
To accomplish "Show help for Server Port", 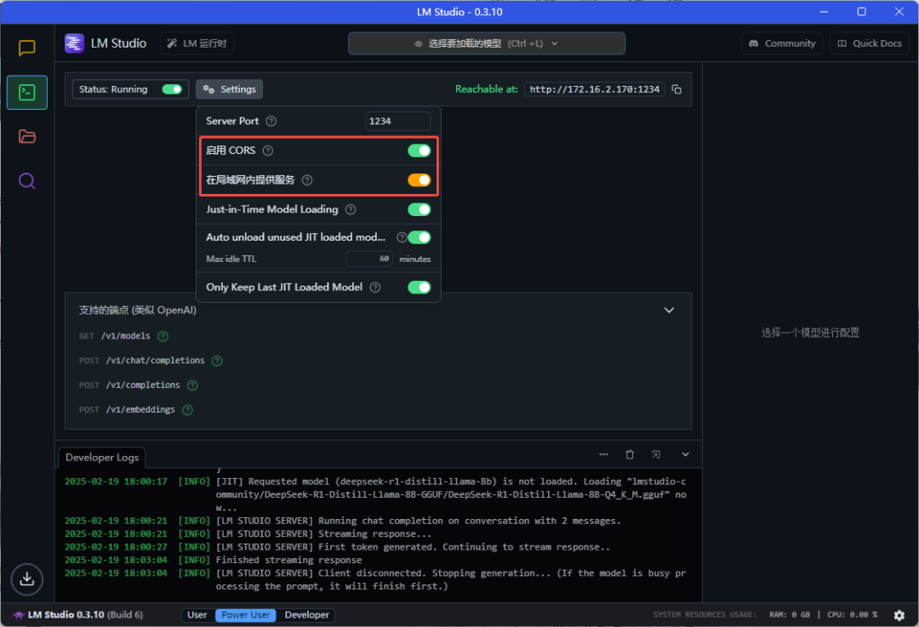I will (x=271, y=122).
